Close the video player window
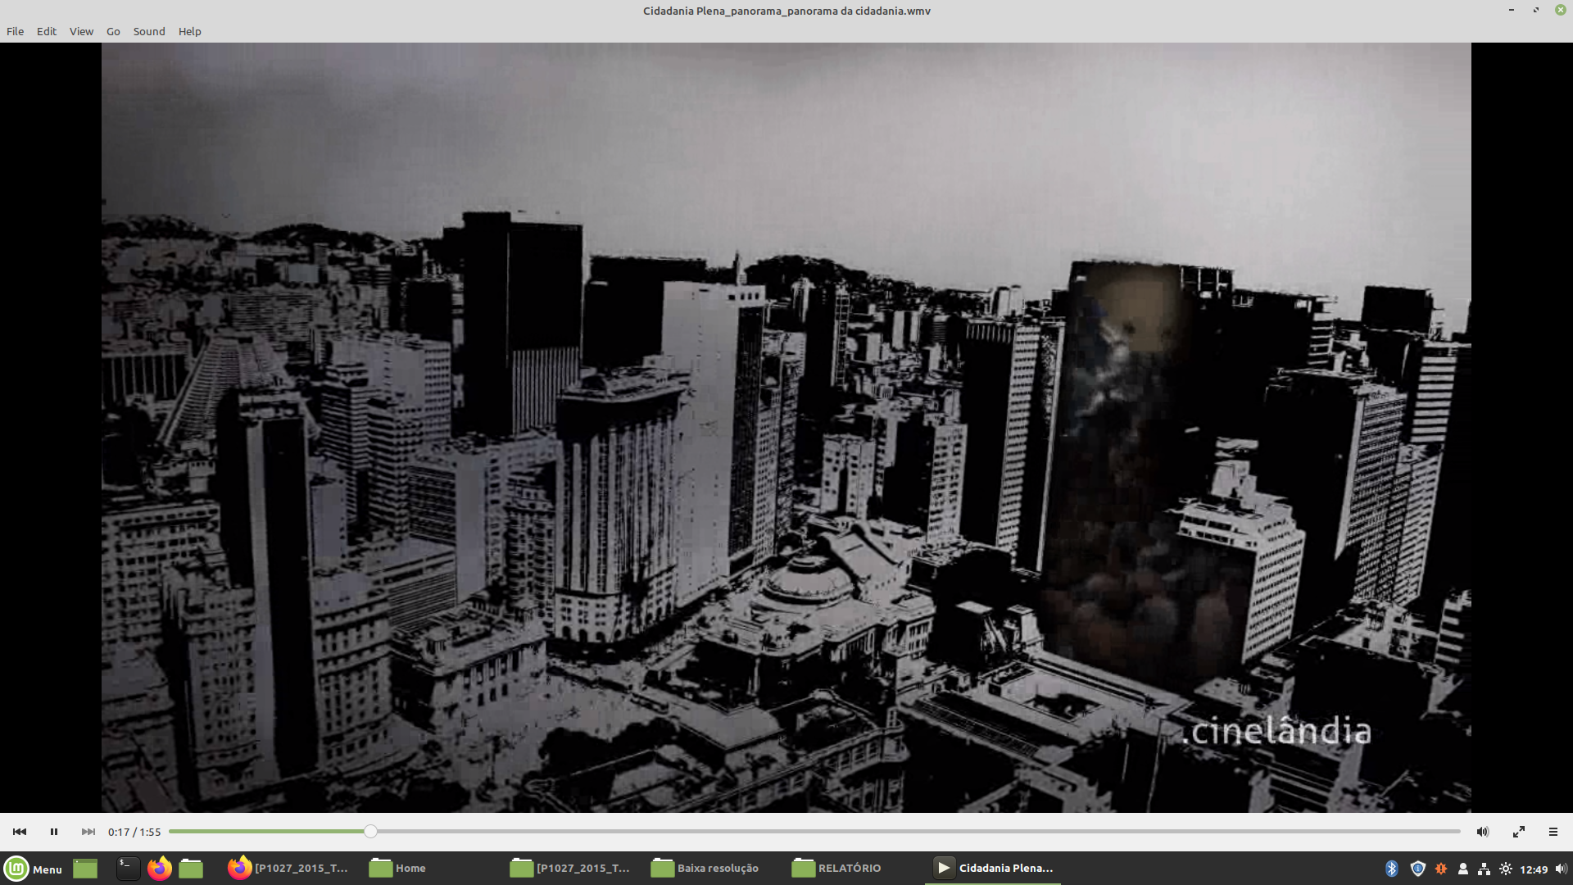1573x885 pixels. tap(1561, 11)
